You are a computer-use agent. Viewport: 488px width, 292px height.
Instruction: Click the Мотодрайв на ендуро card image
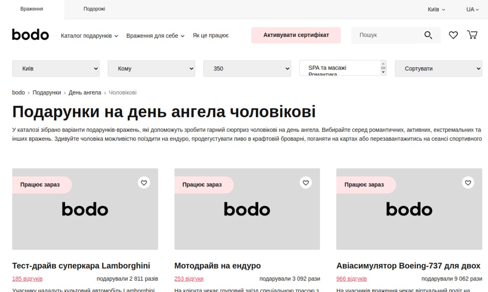pos(247,209)
